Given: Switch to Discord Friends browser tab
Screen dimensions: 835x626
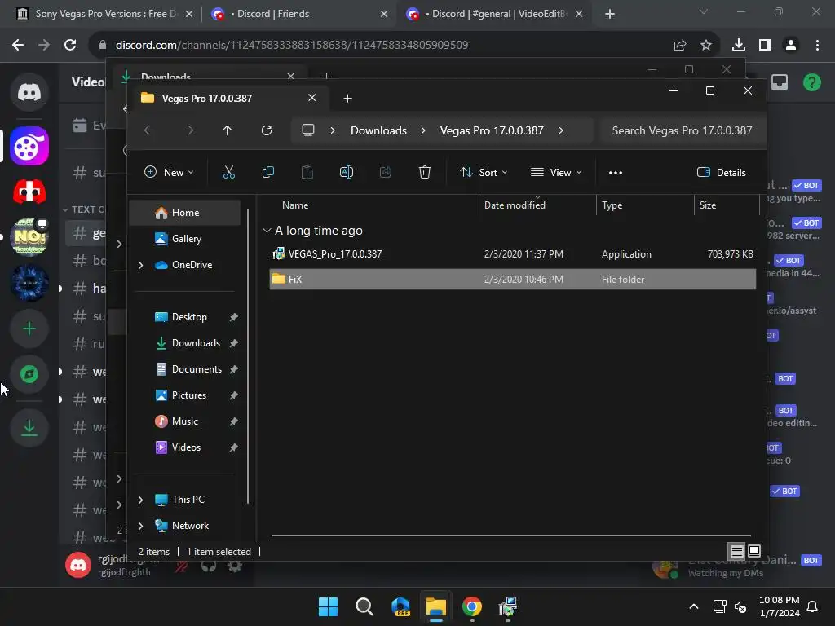Looking at the screenshot, I should [x=299, y=14].
